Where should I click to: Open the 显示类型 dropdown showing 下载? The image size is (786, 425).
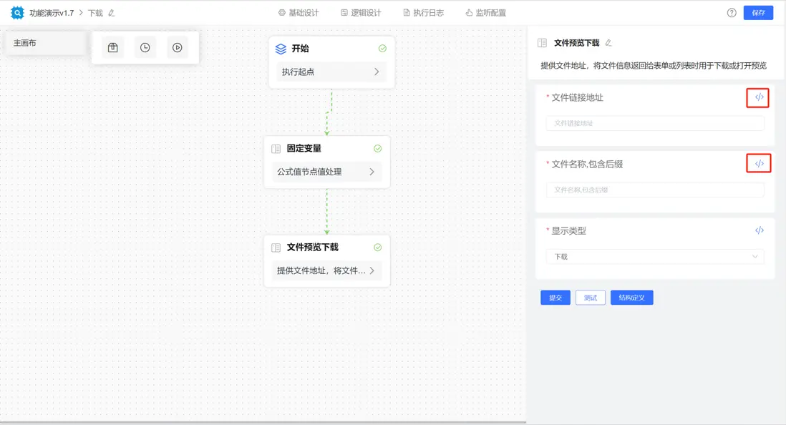click(655, 257)
